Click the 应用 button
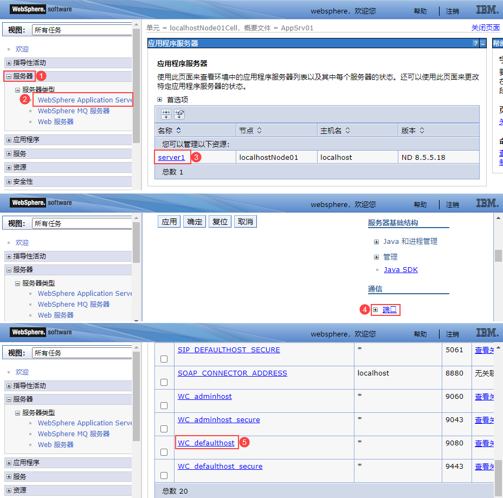The width and height of the screenshot is (503, 498). (x=169, y=222)
